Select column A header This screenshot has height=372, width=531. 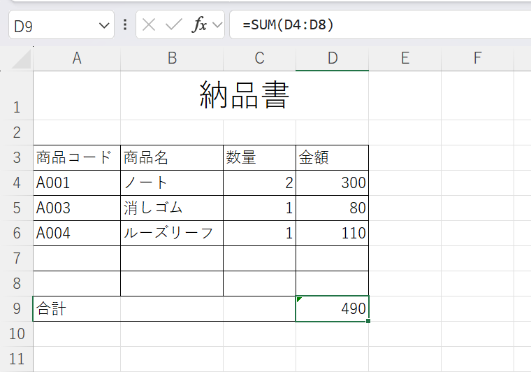77,59
